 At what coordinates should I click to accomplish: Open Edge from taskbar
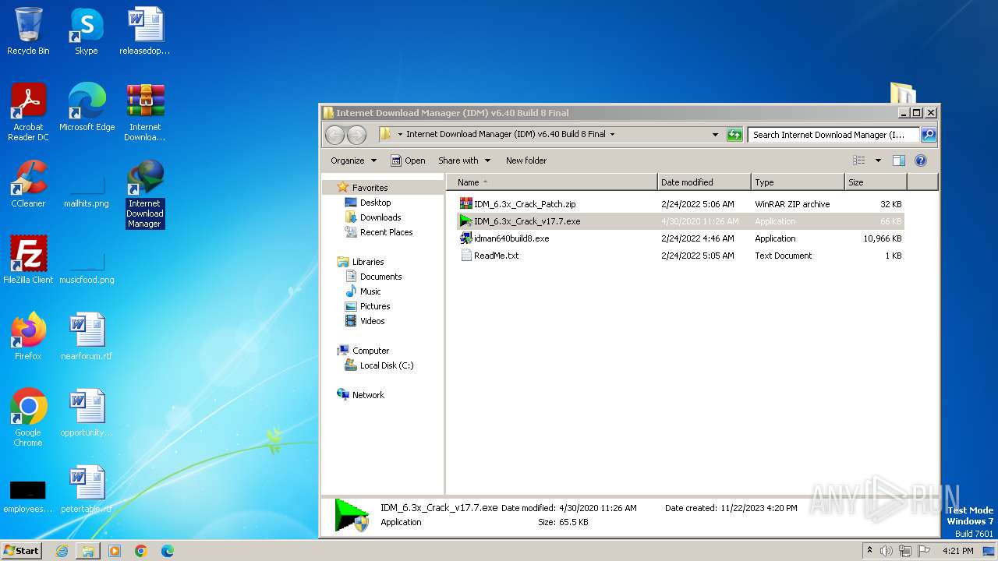168,551
